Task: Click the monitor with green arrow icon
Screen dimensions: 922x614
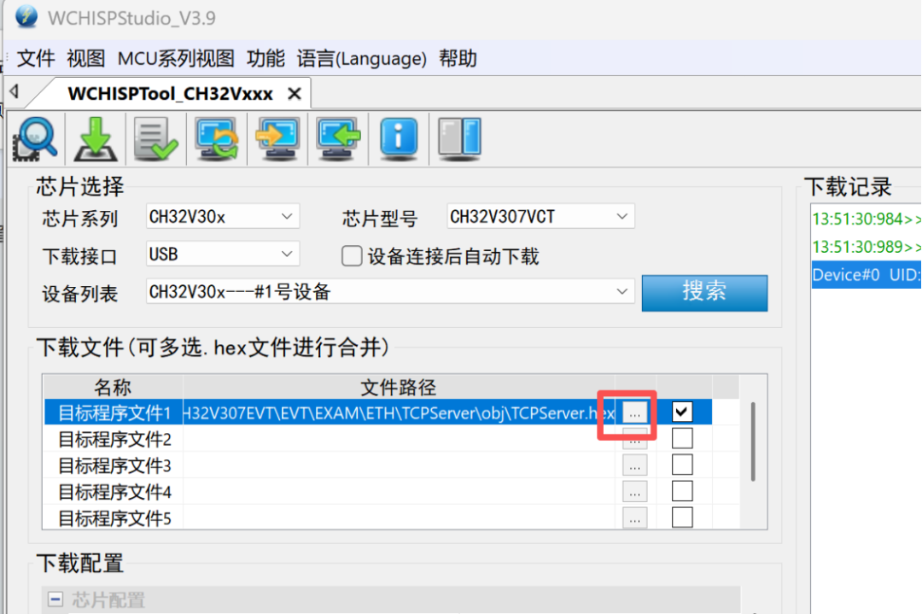Action: [x=338, y=139]
